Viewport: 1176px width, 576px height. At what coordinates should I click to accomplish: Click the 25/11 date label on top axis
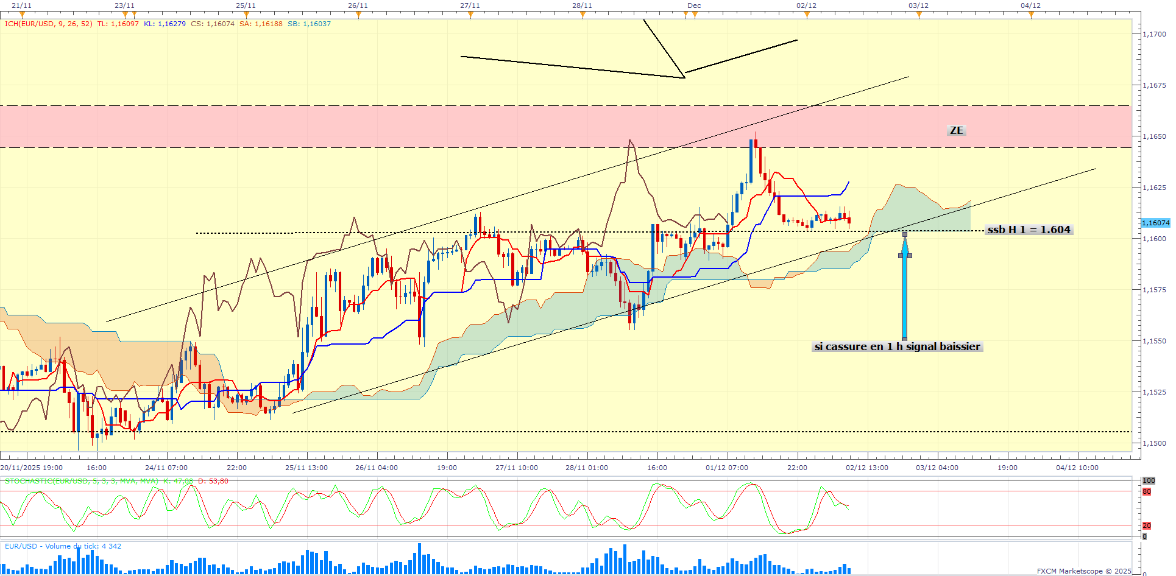tap(246, 5)
